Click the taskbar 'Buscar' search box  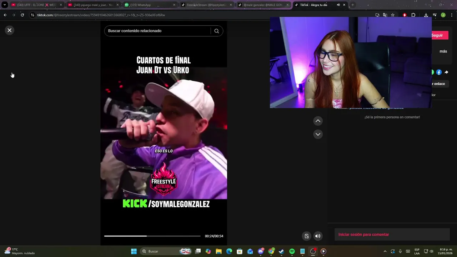(x=166, y=251)
